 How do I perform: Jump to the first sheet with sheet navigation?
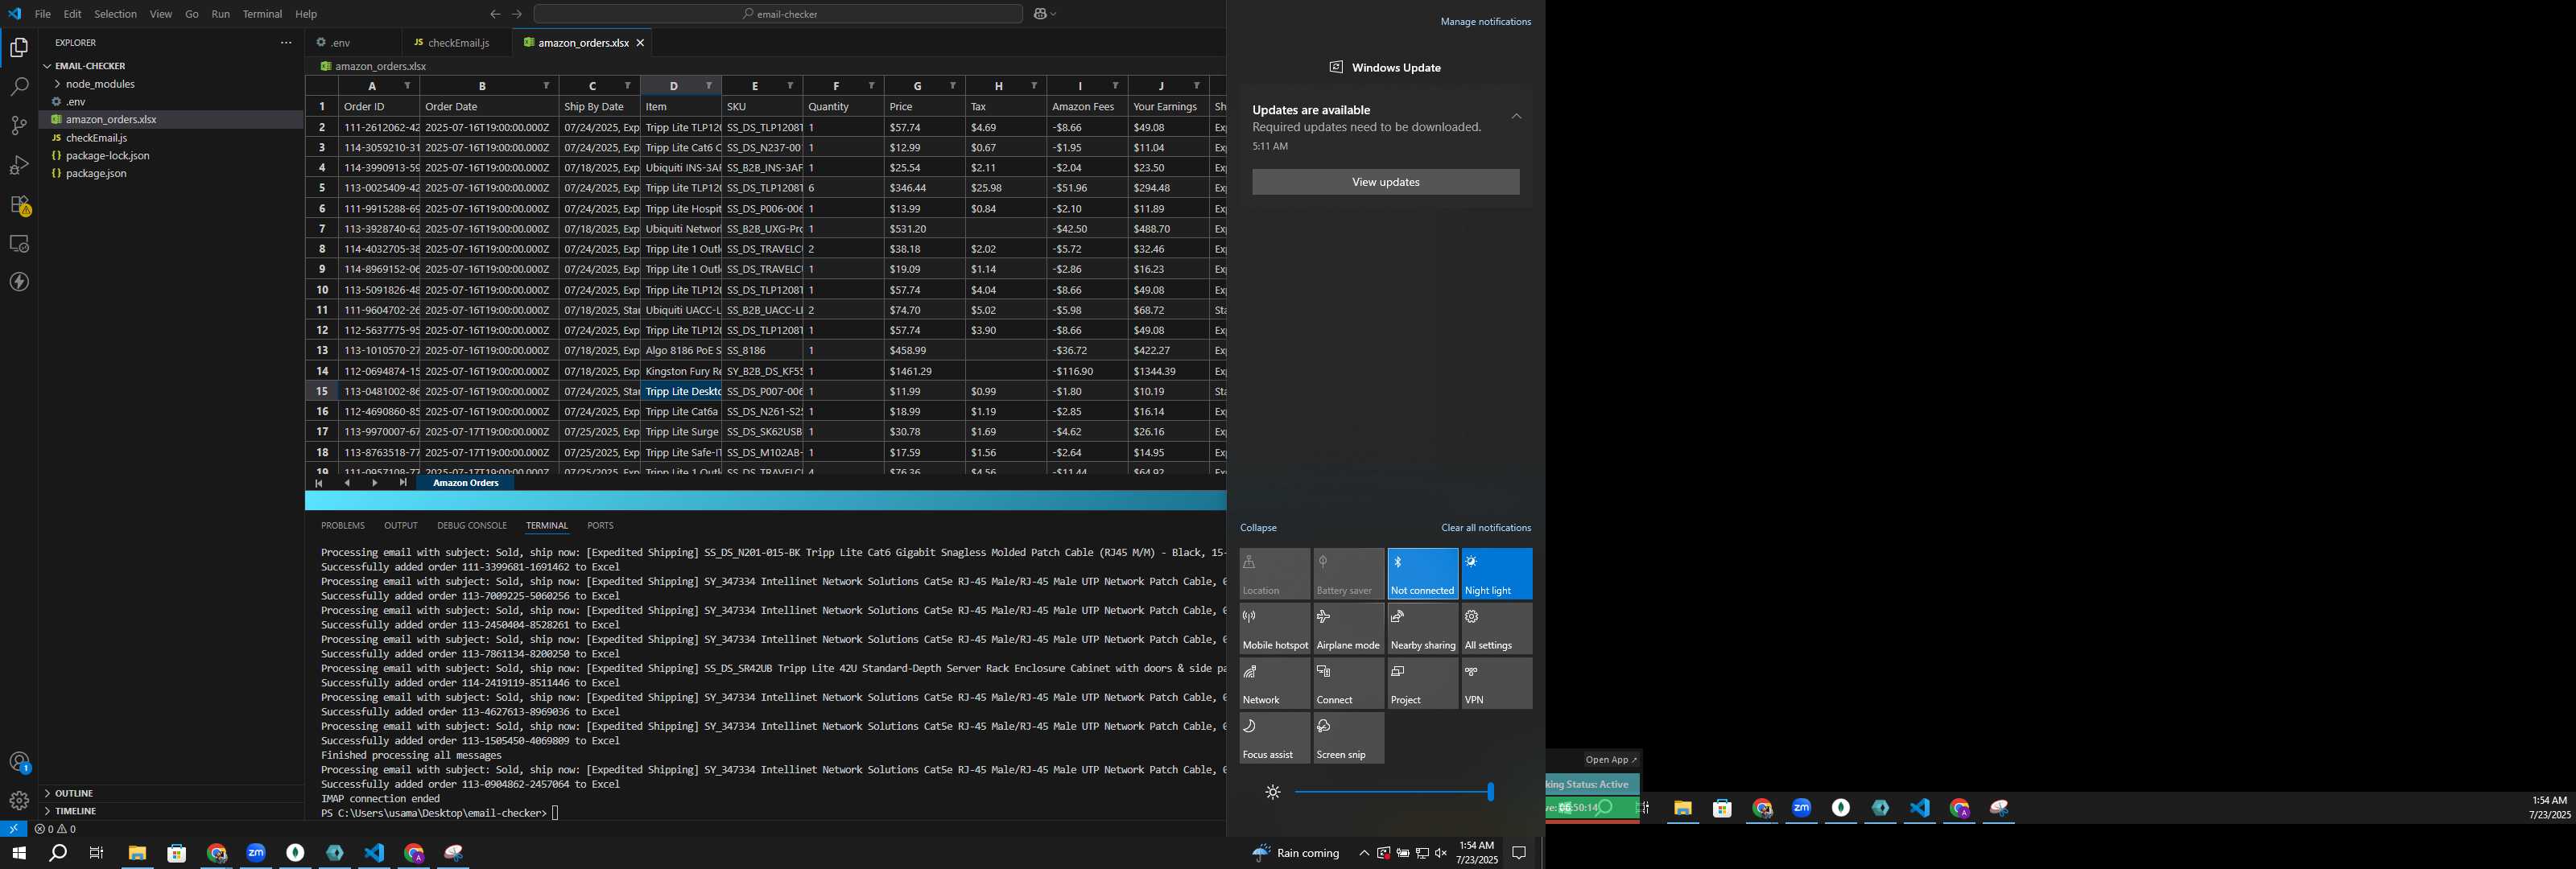coord(319,483)
